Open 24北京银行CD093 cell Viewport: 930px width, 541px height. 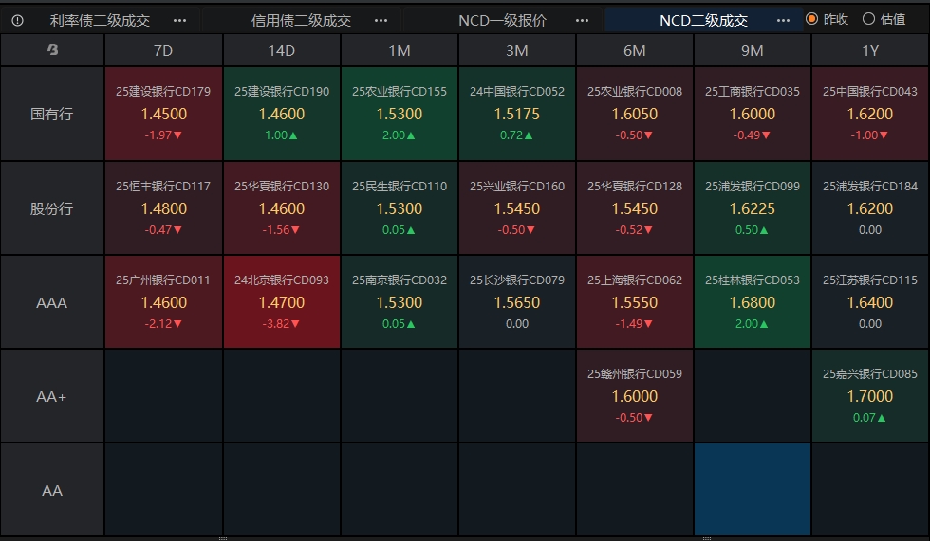281,302
